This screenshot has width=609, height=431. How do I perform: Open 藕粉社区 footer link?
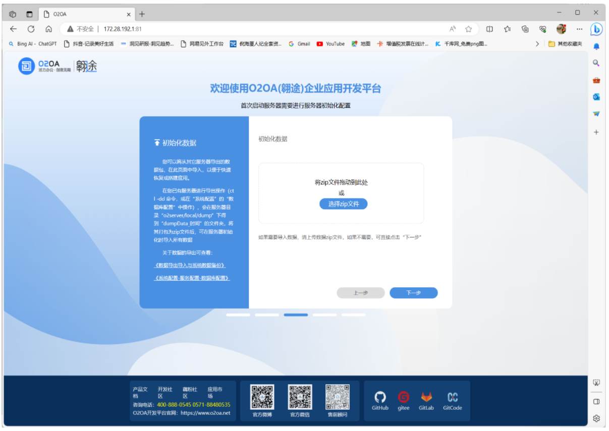(x=190, y=393)
